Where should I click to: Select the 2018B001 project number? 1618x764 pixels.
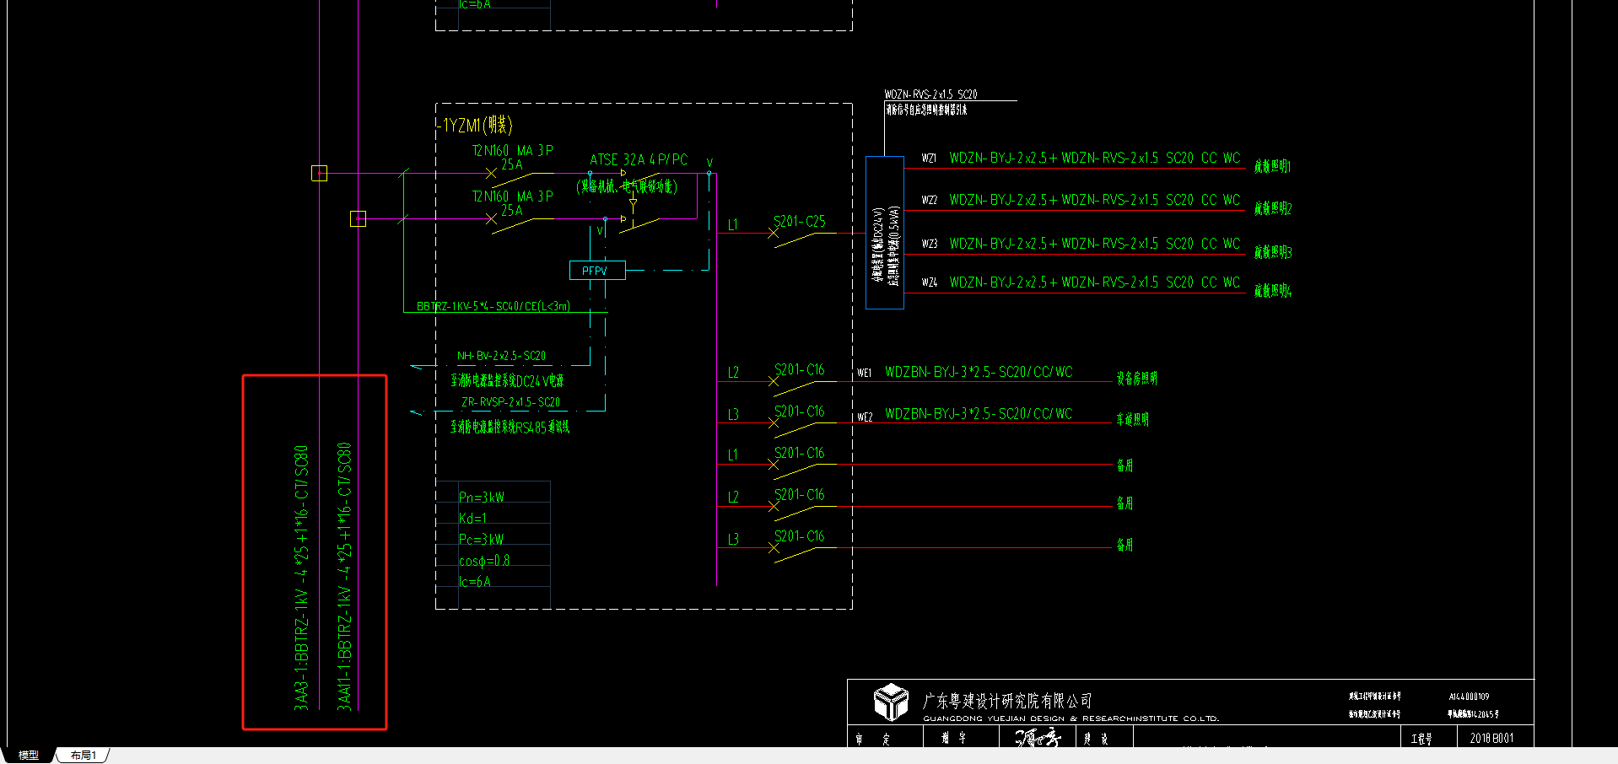click(x=1491, y=738)
